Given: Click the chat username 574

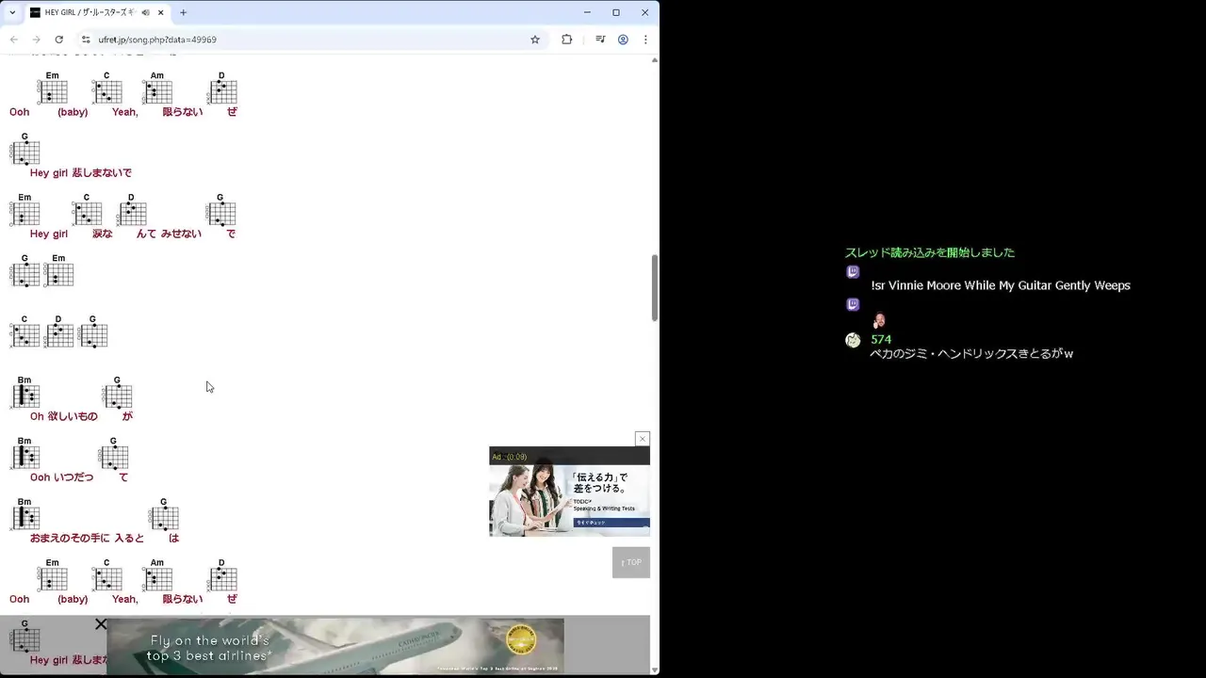Looking at the screenshot, I should 881,339.
